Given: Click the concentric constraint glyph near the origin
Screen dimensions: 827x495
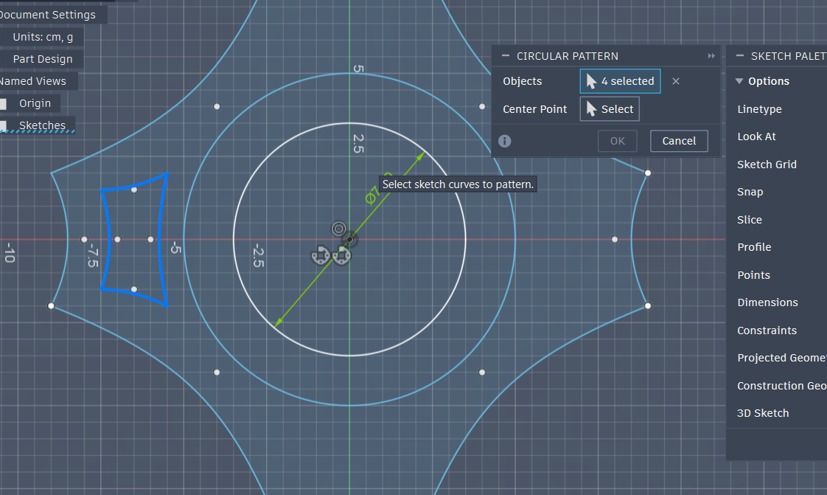Looking at the screenshot, I should tap(338, 229).
